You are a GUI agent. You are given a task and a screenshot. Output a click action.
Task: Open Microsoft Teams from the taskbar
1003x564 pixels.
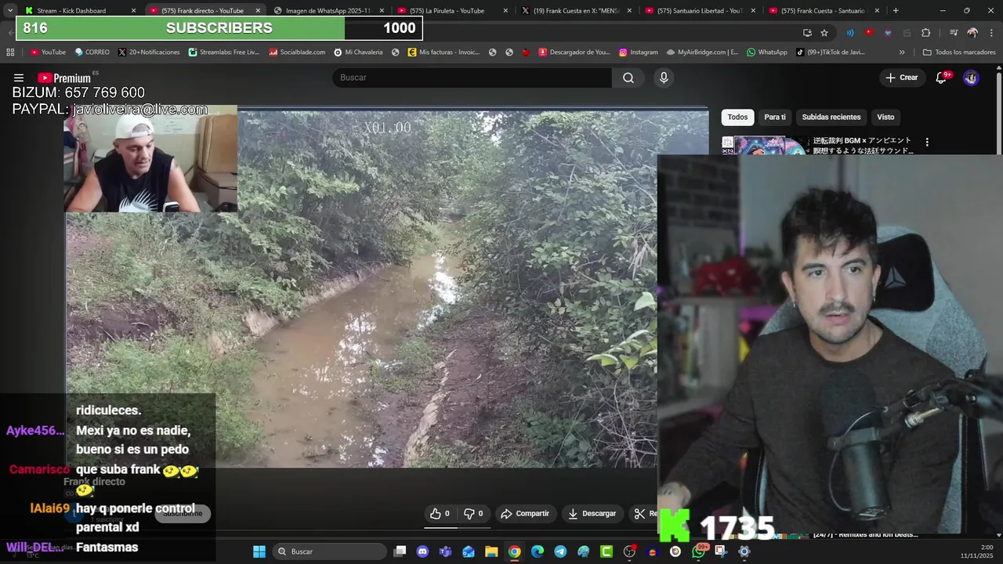pos(446,551)
